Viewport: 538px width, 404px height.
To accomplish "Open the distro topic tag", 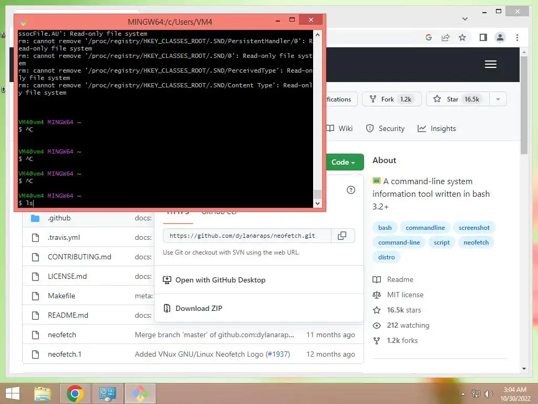I will 386,257.
